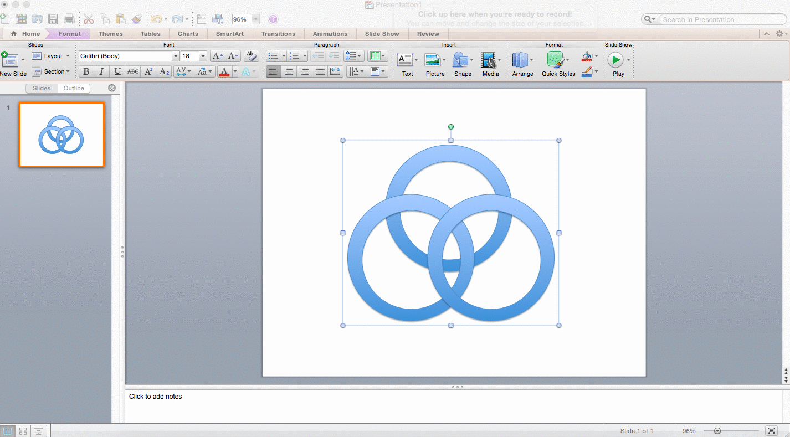Toggle Strikethrough ABC formatting

point(133,71)
